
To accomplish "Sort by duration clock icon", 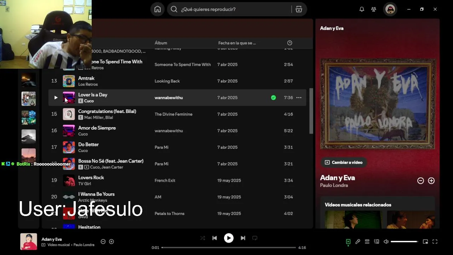I will (x=289, y=43).
